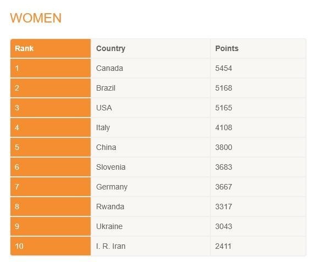Screen dimensions: 312x262
Task: Click the points value 5454
Action: [x=224, y=68]
